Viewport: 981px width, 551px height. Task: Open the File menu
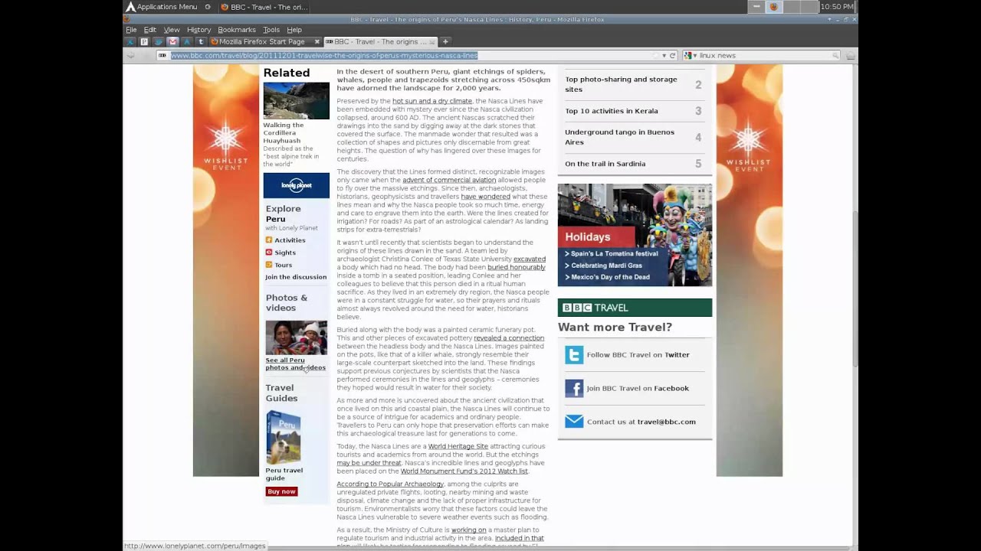[x=131, y=30]
